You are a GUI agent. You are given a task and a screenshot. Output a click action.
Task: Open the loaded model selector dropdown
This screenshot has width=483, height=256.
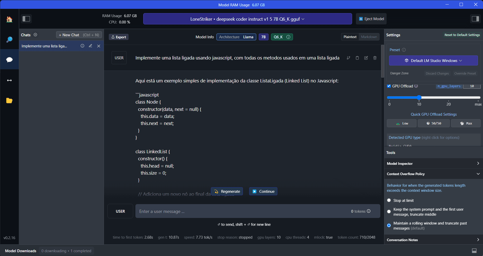(x=247, y=19)
